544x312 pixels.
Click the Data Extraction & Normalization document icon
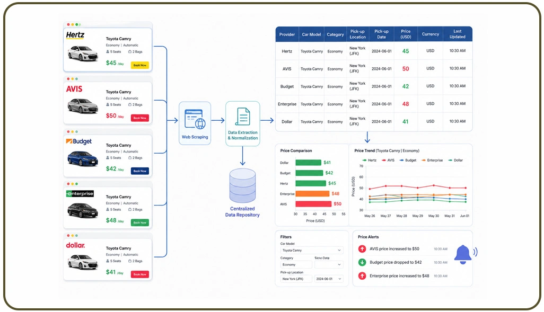(242, 117)
